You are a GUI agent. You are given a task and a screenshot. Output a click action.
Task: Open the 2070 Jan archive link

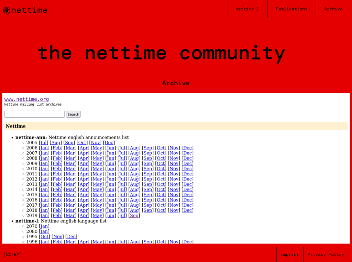click(x=44, y=226)
